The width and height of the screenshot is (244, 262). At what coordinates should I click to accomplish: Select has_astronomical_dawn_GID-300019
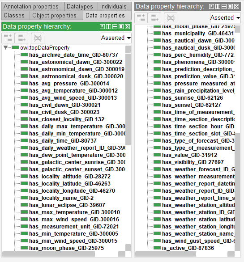tap(77, 69)
